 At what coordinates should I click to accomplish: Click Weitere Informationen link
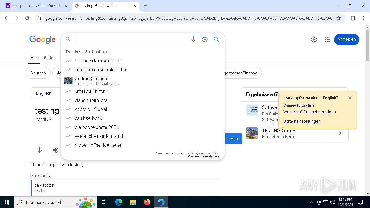click(203, 156)
